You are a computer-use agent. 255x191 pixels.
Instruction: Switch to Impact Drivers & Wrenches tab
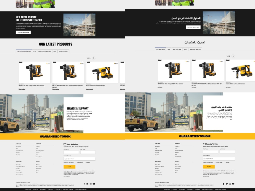click(45, 51)
